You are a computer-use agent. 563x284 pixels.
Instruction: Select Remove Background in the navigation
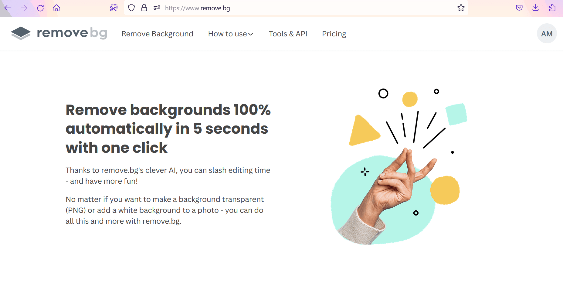point(157,34)
